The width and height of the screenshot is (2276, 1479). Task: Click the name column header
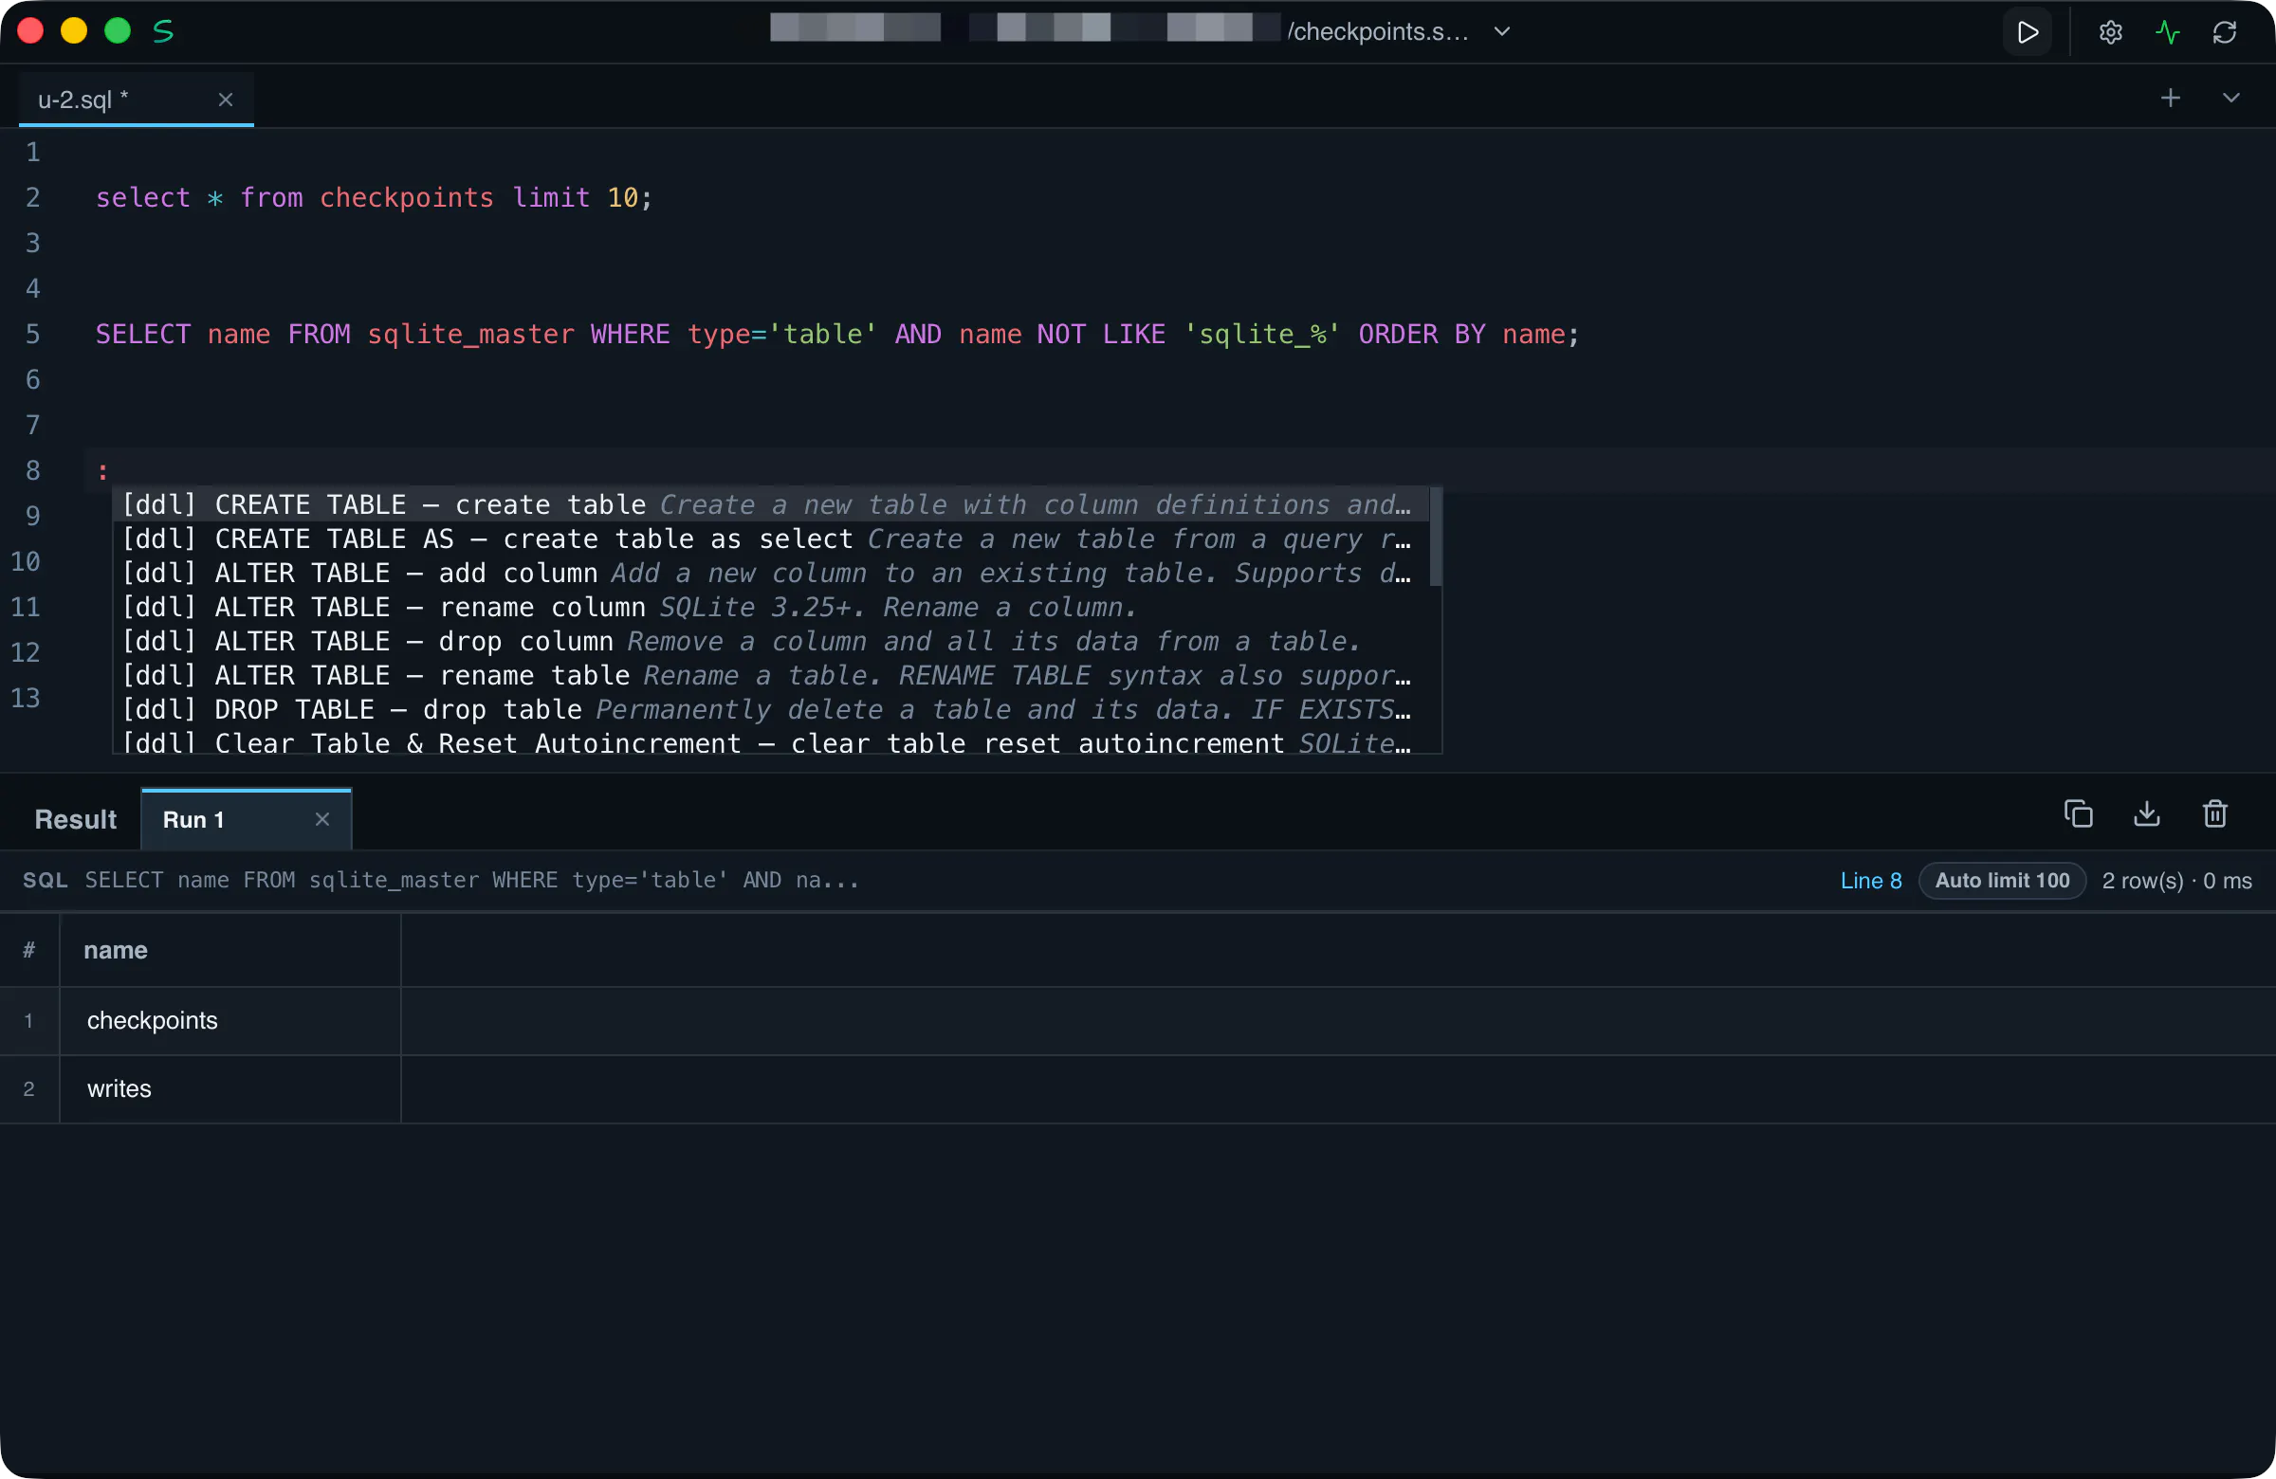click(x=230, y=950)
